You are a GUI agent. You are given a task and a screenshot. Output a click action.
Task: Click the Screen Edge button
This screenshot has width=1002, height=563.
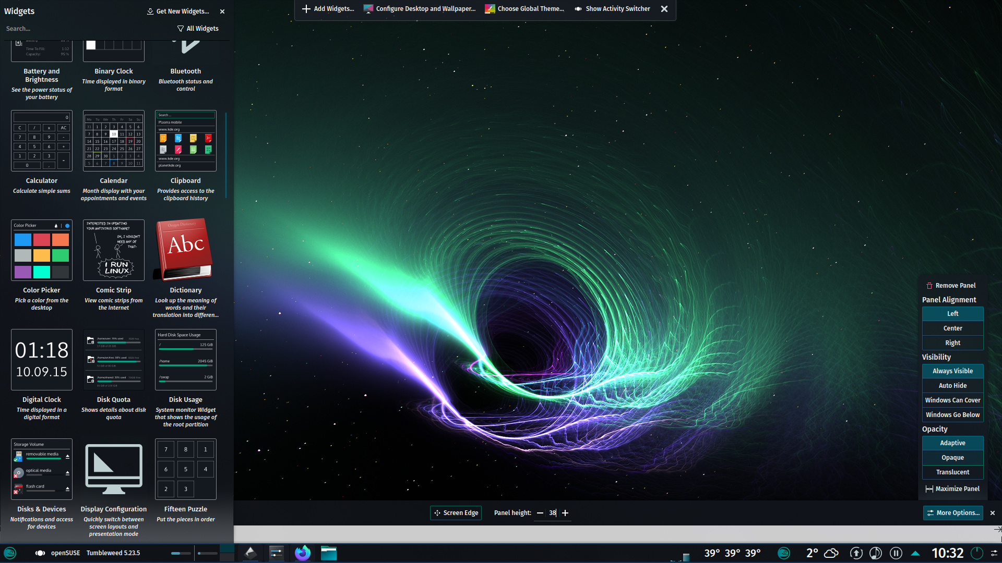click(456, 513)
